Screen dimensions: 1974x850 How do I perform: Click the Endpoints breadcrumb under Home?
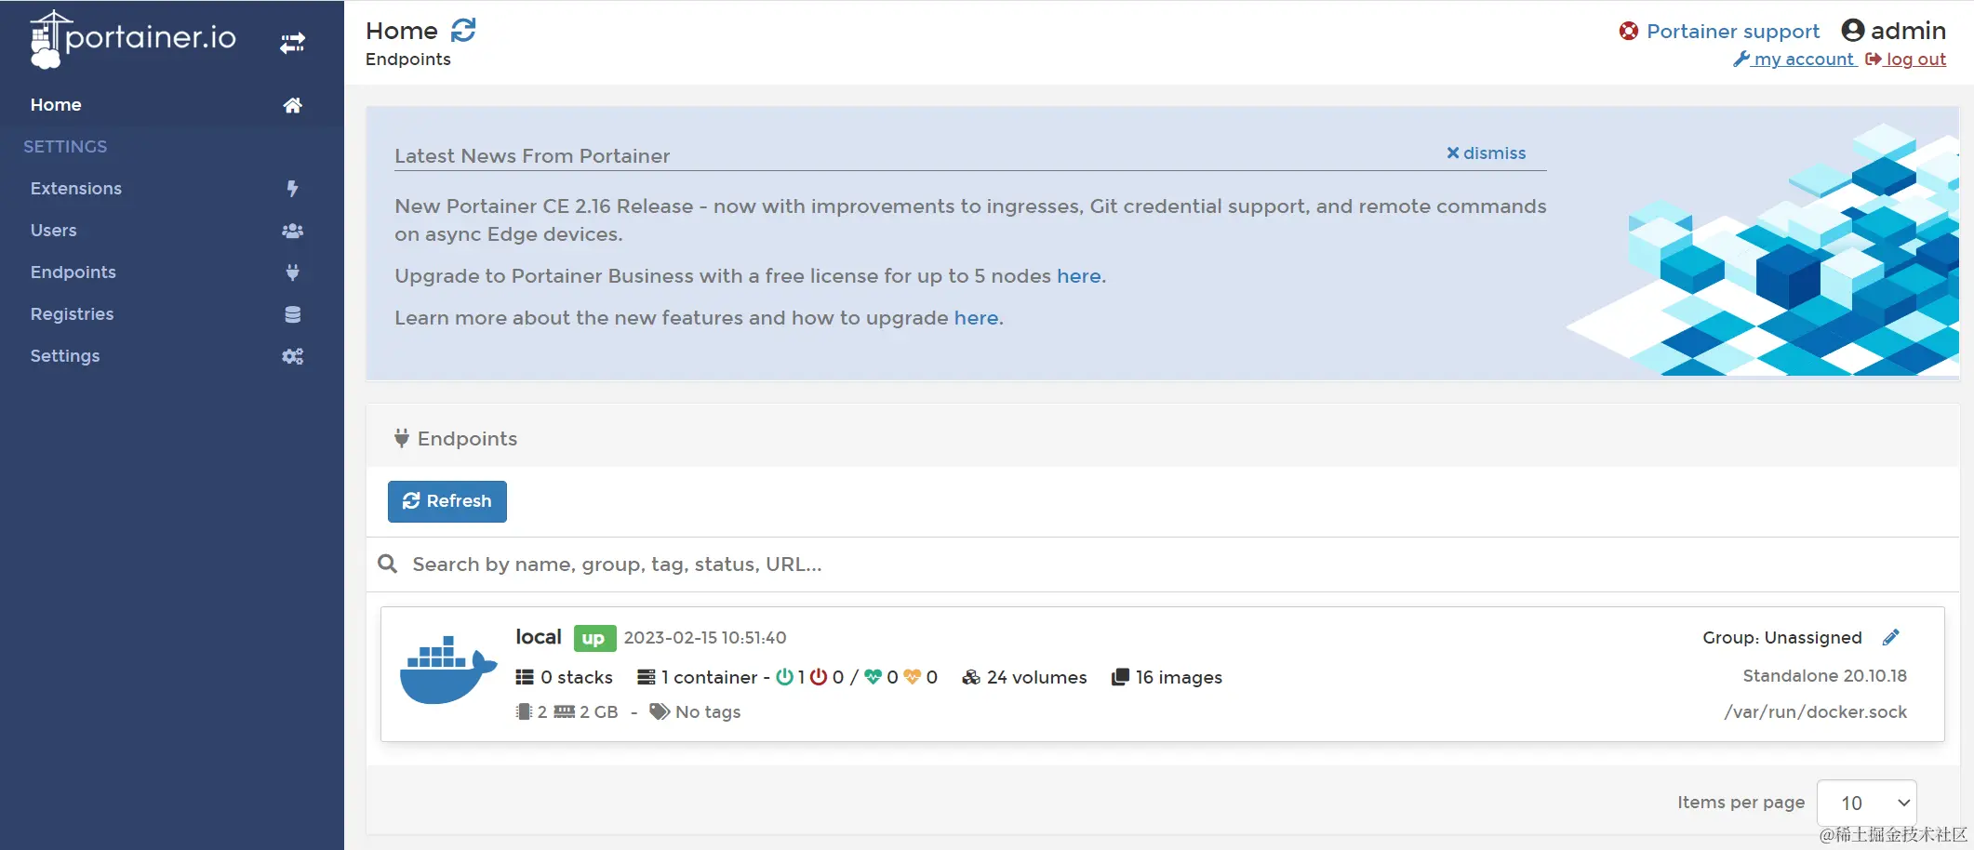click(408, 60)
